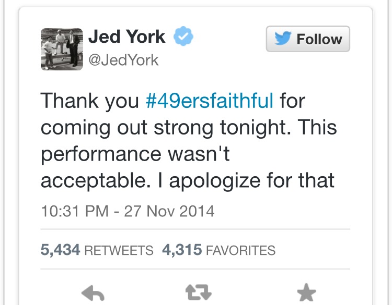Image resolution: width=392 pixels, height=305 pixels.
Task: Click the @JedYork handle
Action: point(123,60)
